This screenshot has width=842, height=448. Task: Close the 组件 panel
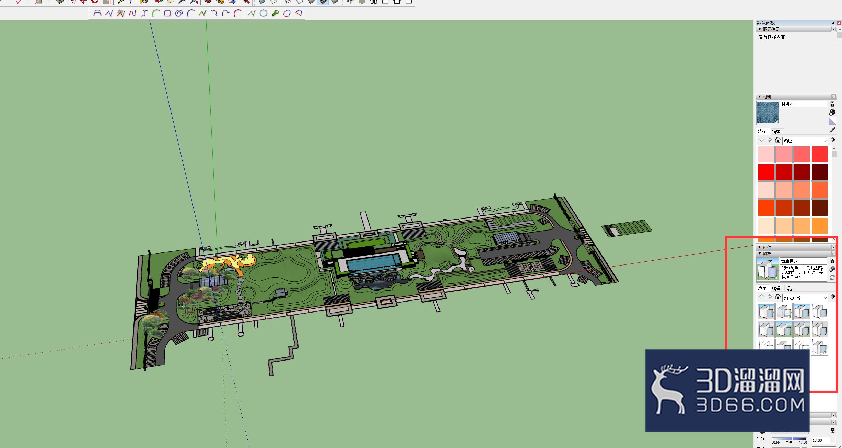point(833,247)
